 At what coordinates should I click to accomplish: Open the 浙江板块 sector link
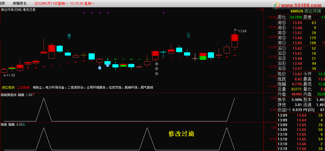pos(8,87)
